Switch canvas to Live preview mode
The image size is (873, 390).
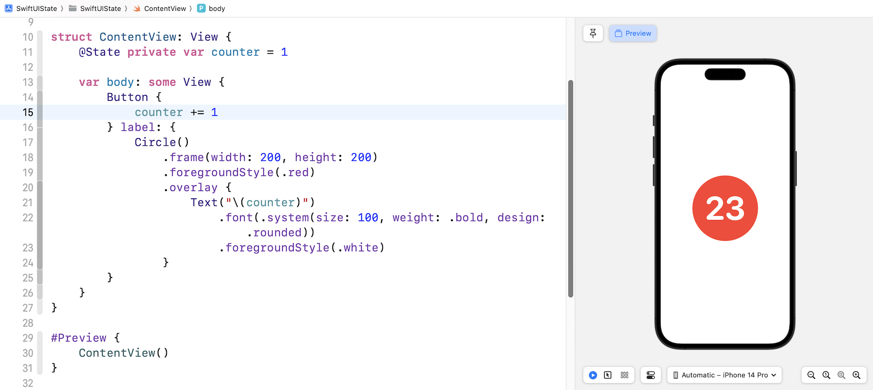pyautogui.click(x=593, y=375)
